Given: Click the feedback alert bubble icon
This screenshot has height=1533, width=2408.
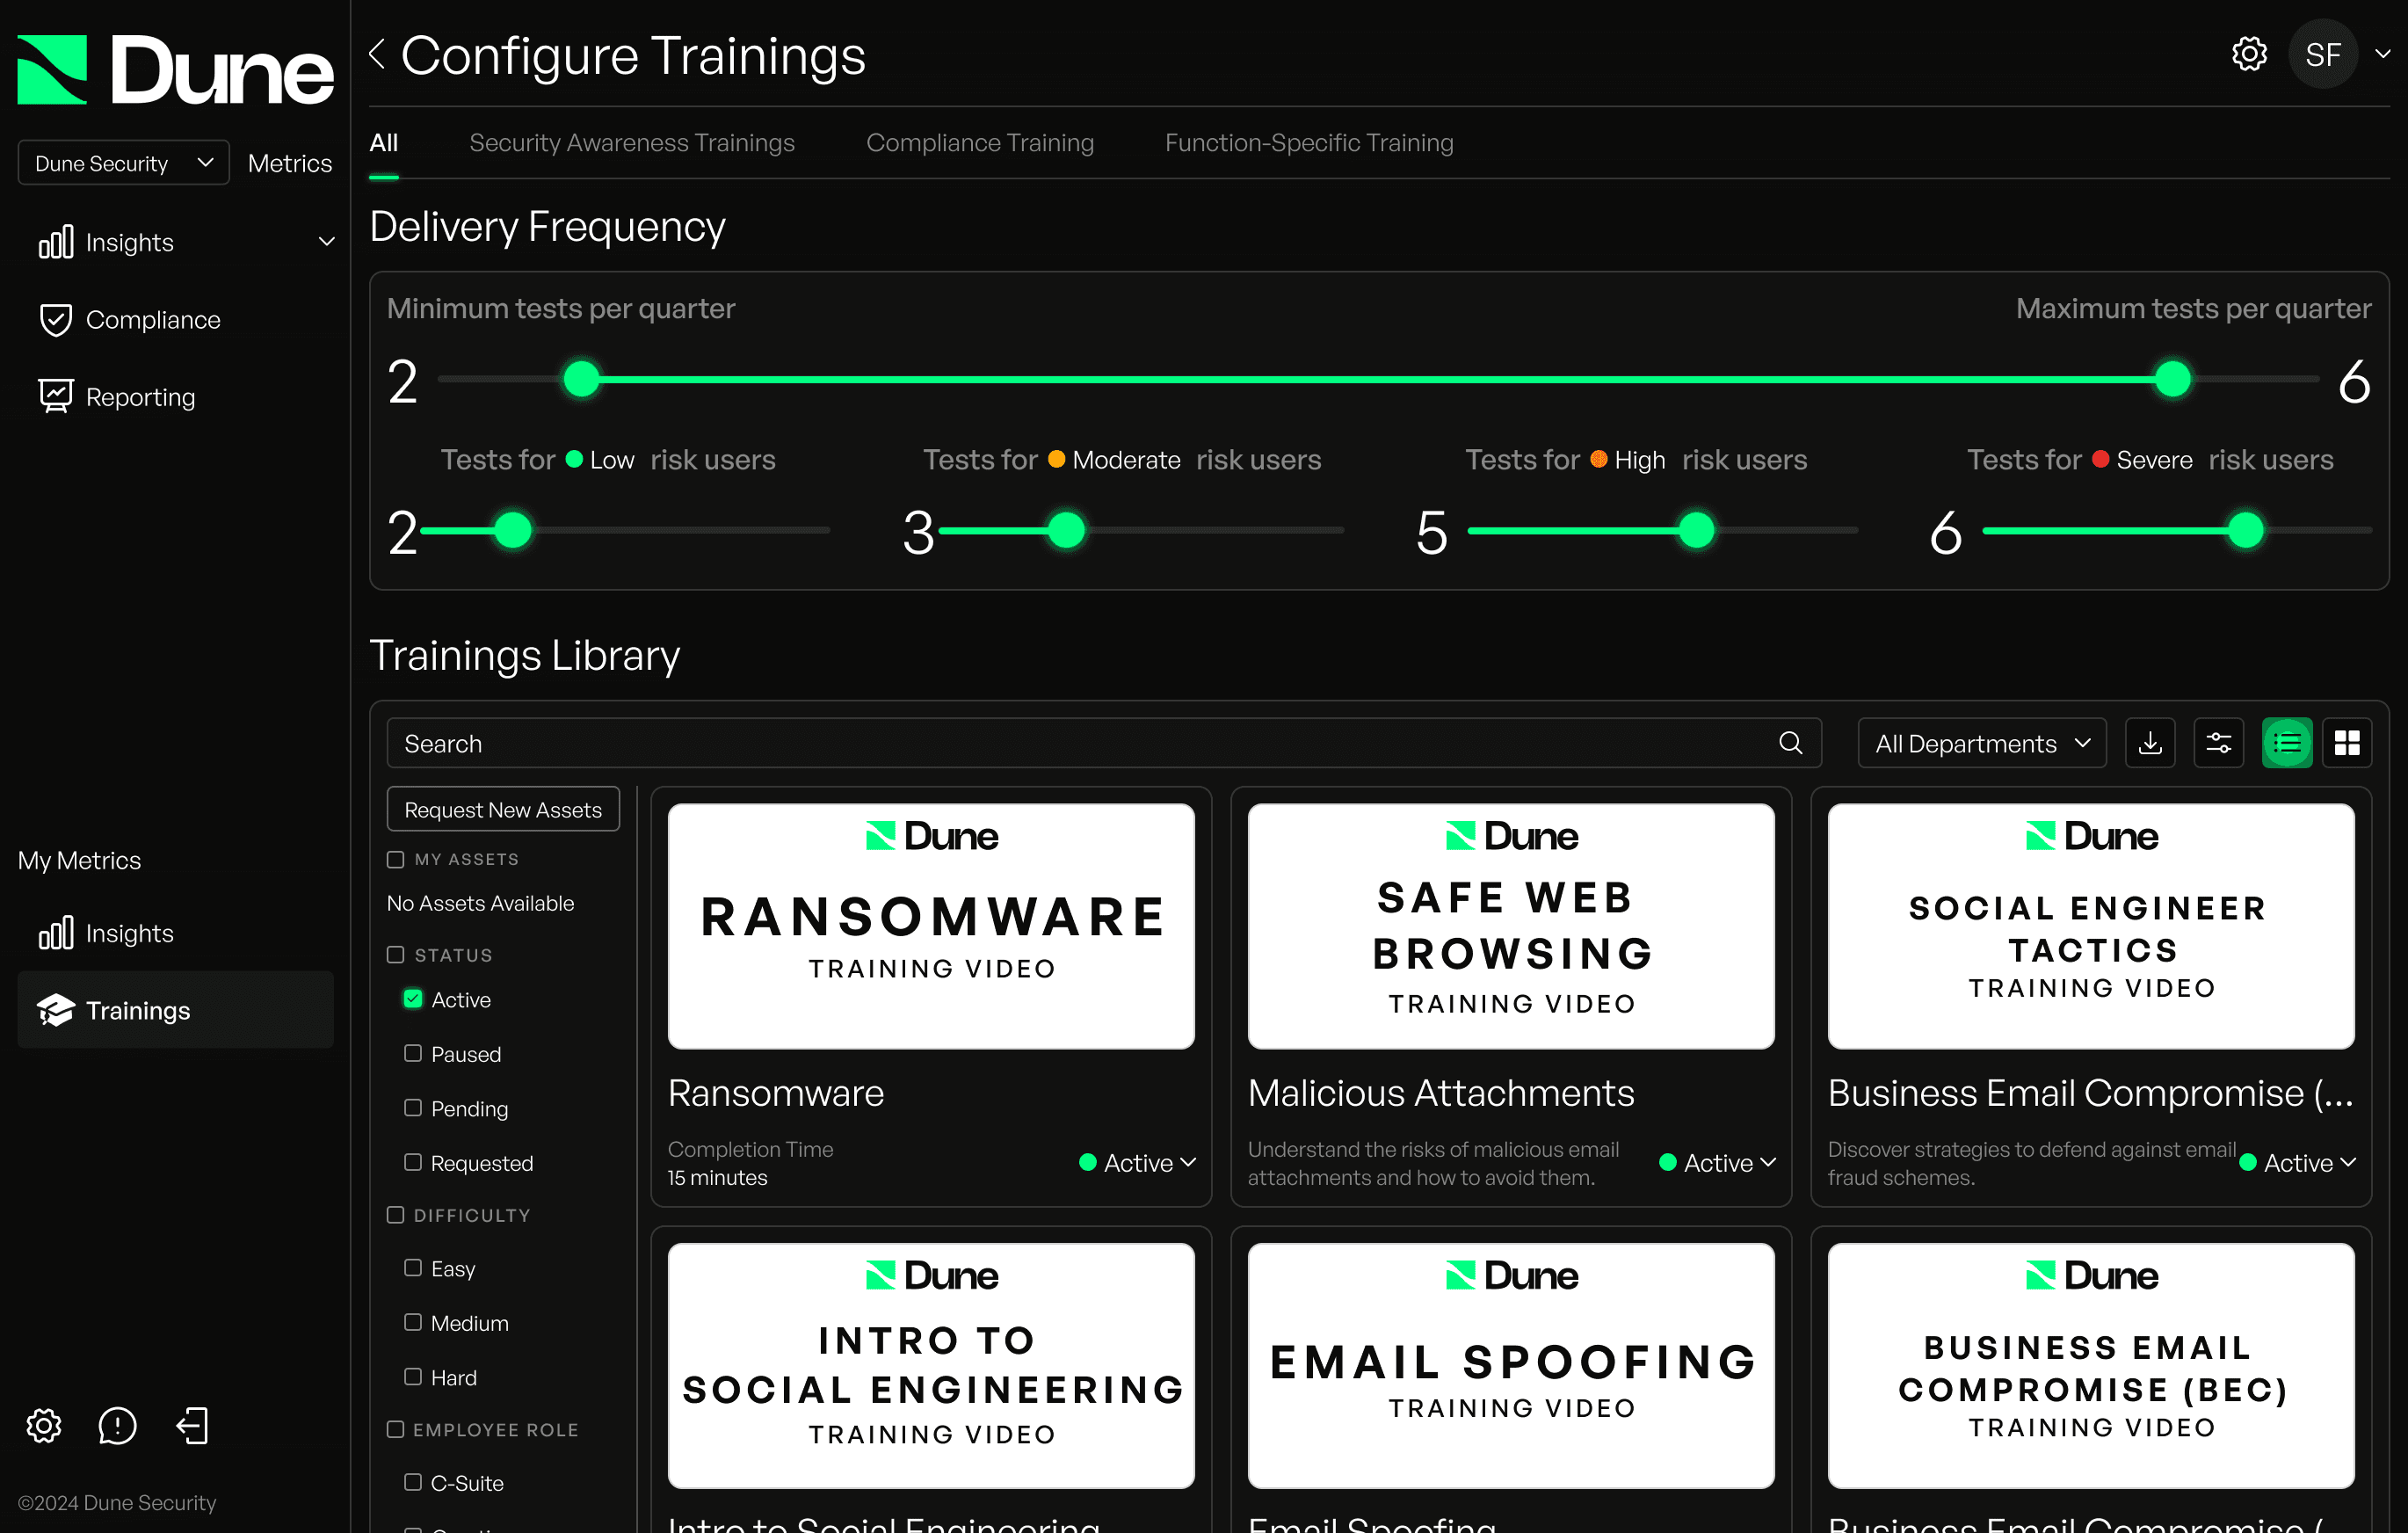Looking at the screenshot, I should click(117, 1425).
